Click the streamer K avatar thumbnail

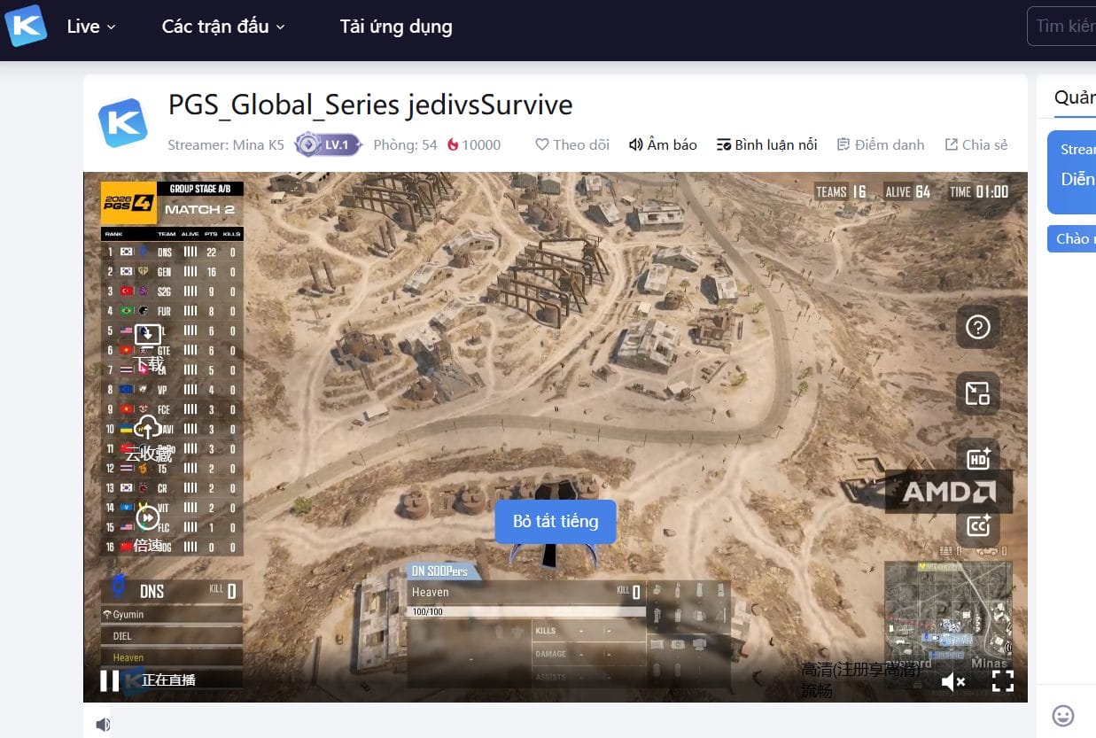click(123, 122)
